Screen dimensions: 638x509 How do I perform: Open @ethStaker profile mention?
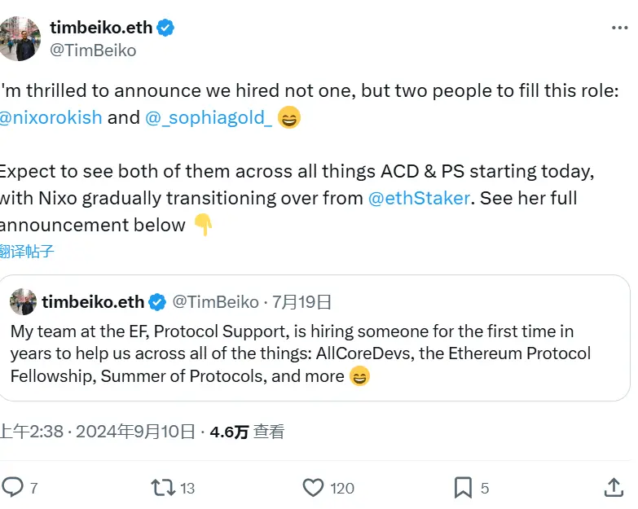point(419,198)
